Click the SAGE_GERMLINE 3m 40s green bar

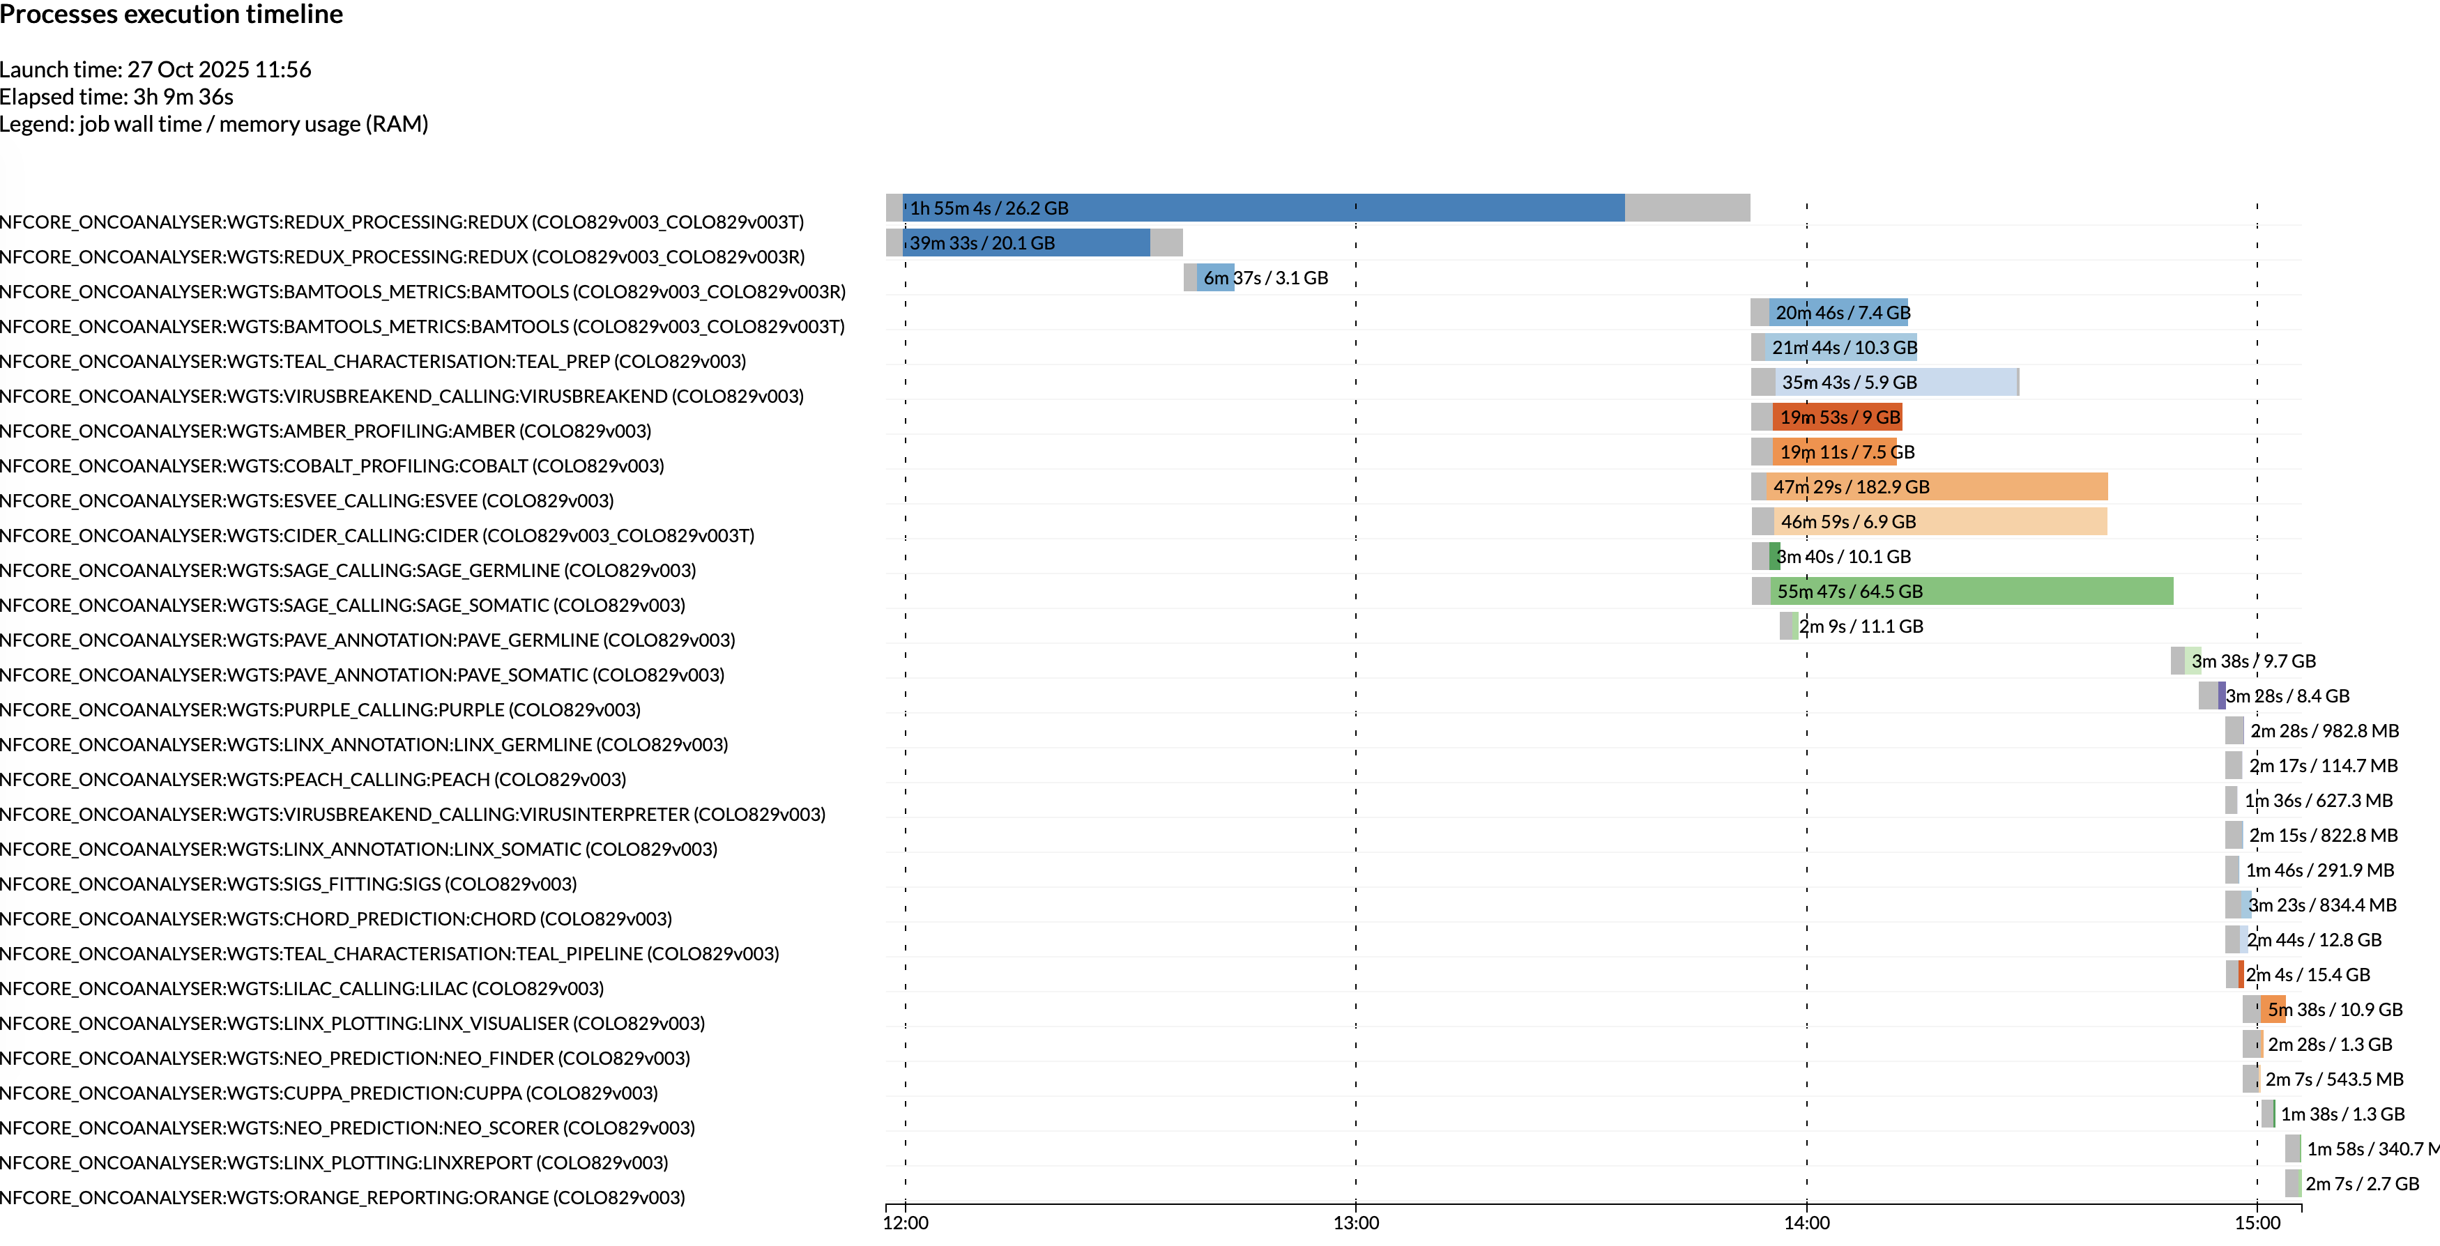pyautogui.click(x=1774, y=557)
